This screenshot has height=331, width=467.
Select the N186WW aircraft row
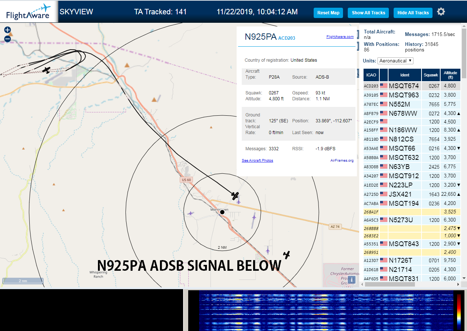click(412, 130)
